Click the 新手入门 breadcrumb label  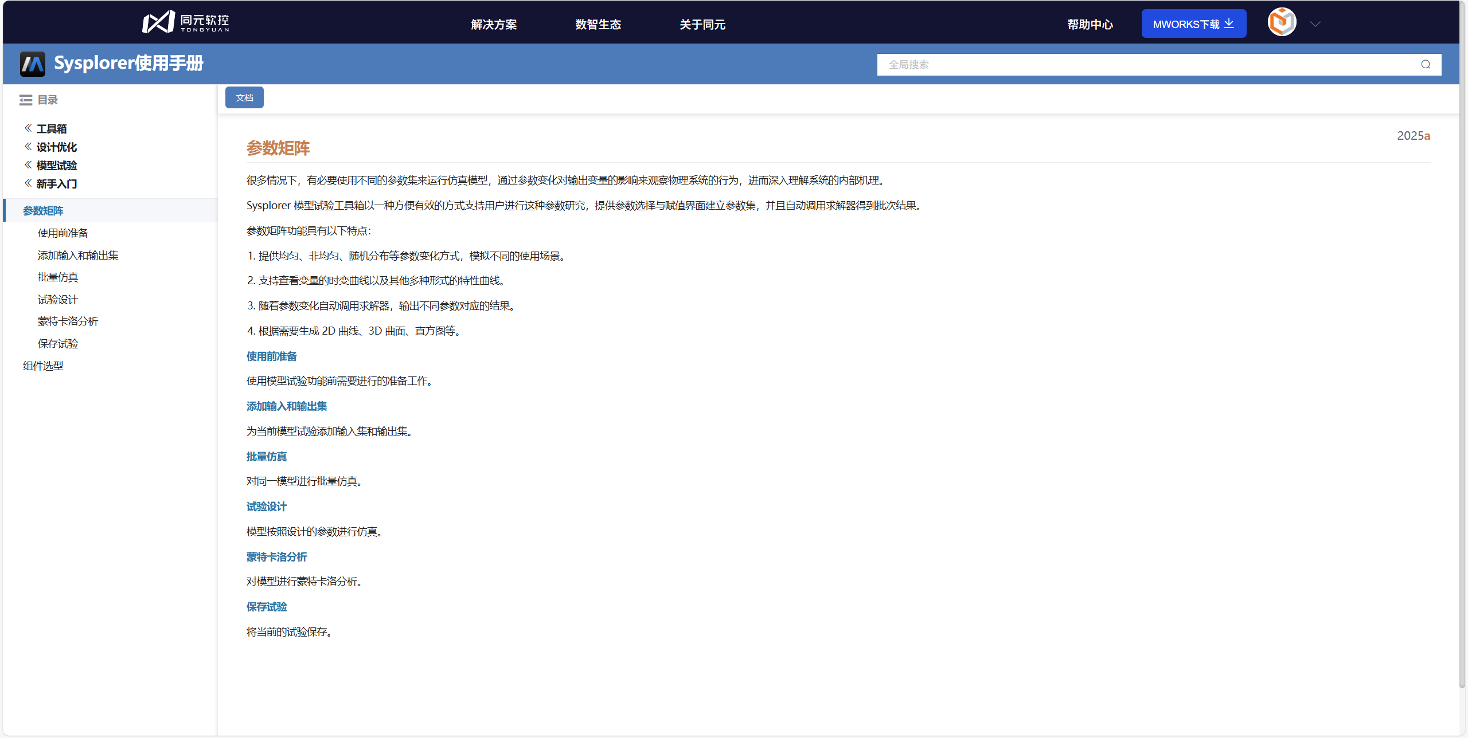tap(57, 183)
